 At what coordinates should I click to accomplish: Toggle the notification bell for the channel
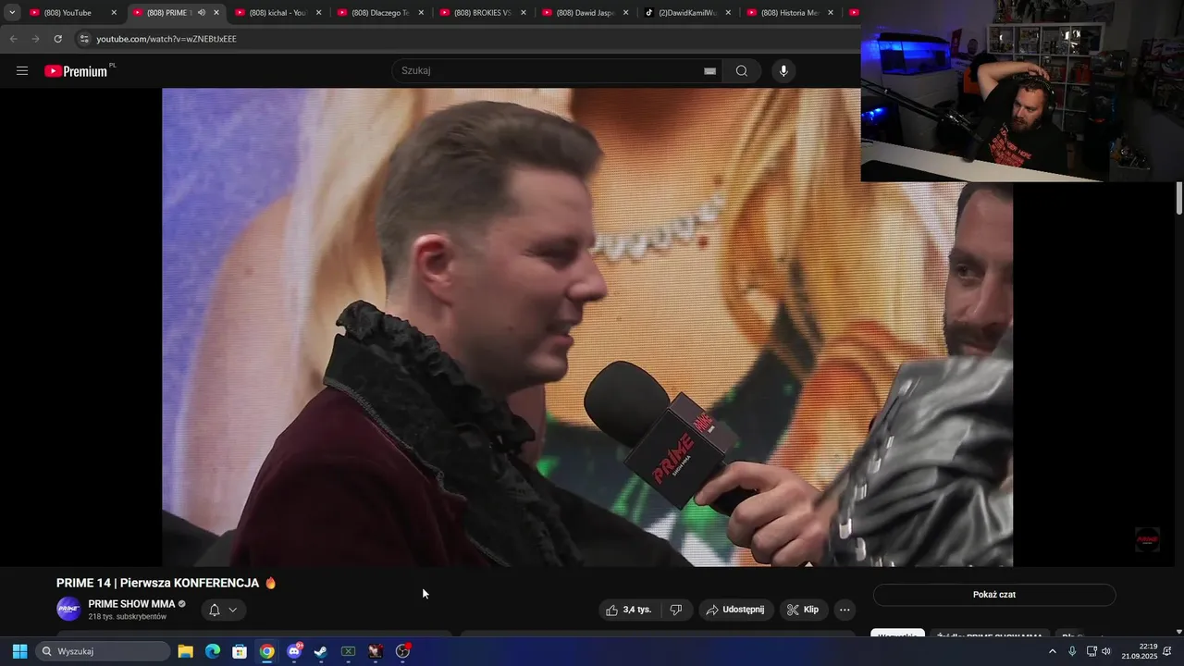tap(215, 610)
